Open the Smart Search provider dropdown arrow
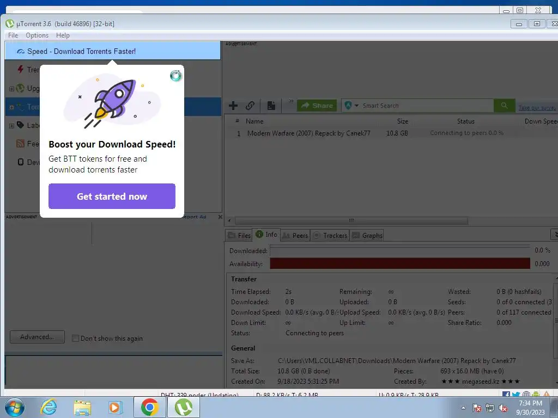 [356, 106]
